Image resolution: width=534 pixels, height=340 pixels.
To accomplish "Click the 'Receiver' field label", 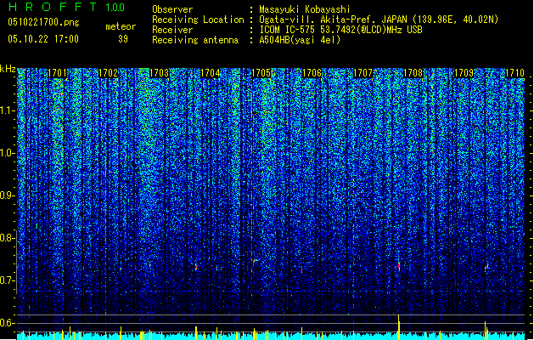I will (x=172, y=30).
